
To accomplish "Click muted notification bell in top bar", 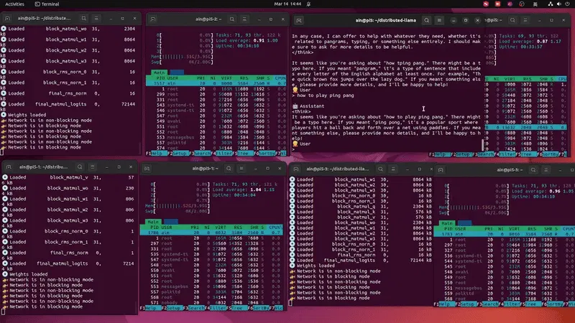I will (x=308, y=4).
